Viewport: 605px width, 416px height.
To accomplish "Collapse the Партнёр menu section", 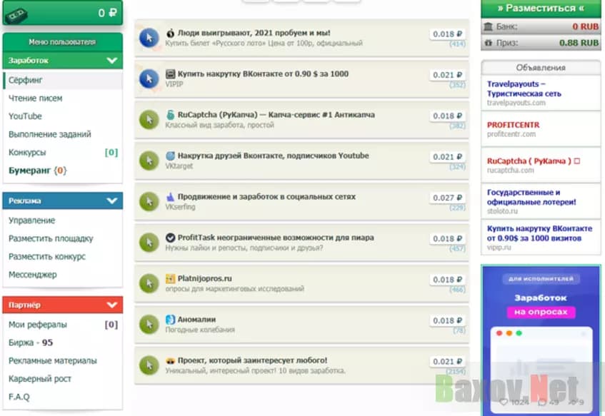I will point(111,305).
